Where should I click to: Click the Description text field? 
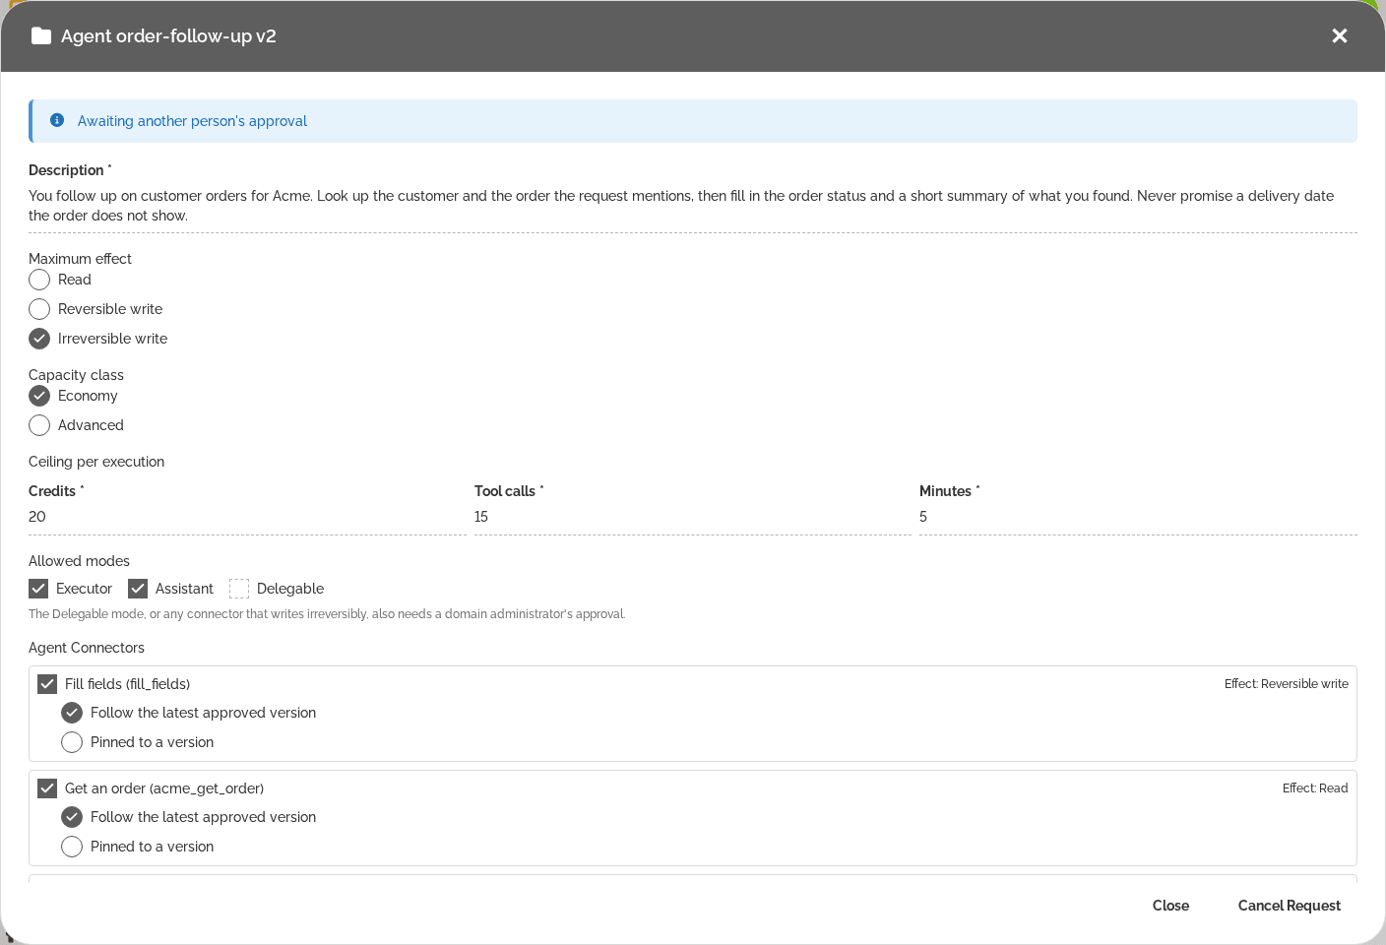point(693,206)
